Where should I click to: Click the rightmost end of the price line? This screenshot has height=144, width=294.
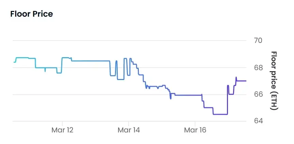point(246,81)
